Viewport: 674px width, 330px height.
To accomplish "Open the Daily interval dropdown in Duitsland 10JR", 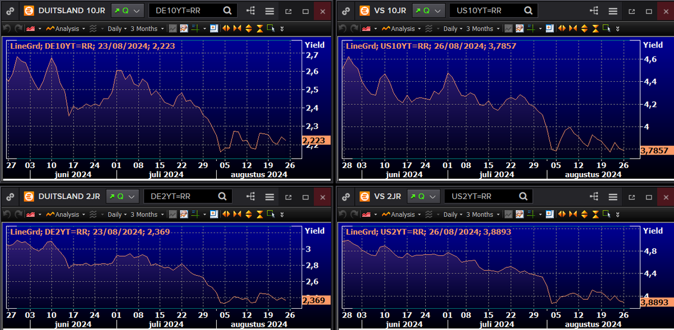I will tap(117, 29).
